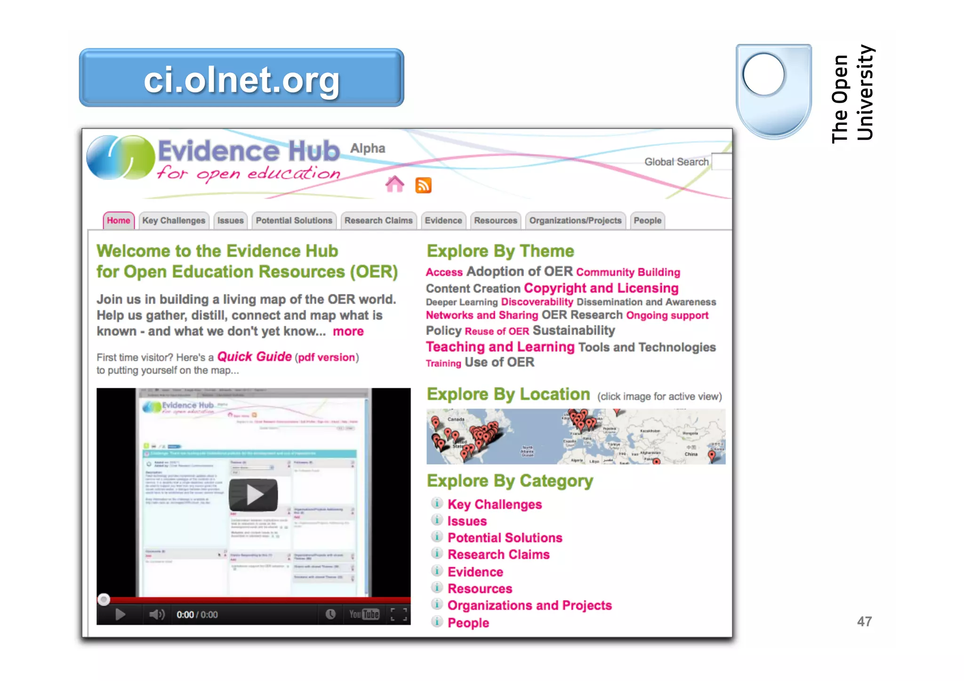964x681 pixels.
Task: Select Community Building theme
Action: click(x=628, y=272)
